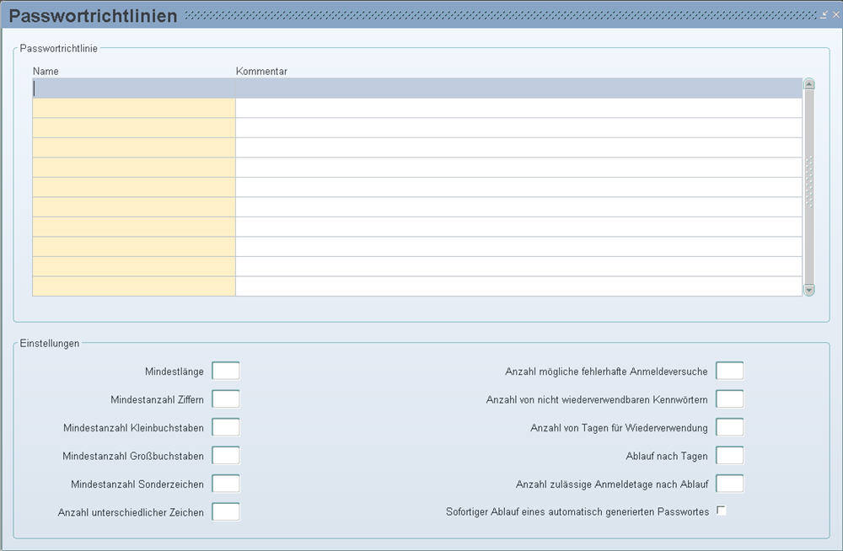Click the zulässige Anmeldetage nach Ablauf field
This screenshot has height=551, width=843.
729,484
